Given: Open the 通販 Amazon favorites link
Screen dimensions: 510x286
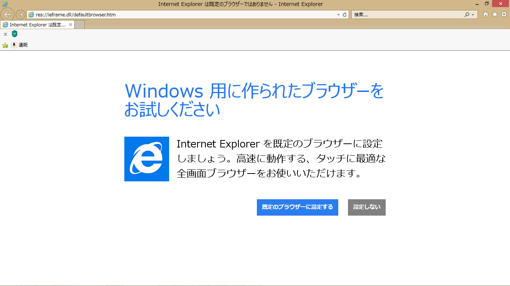Looking at the screenshot, I should point(20,45).
